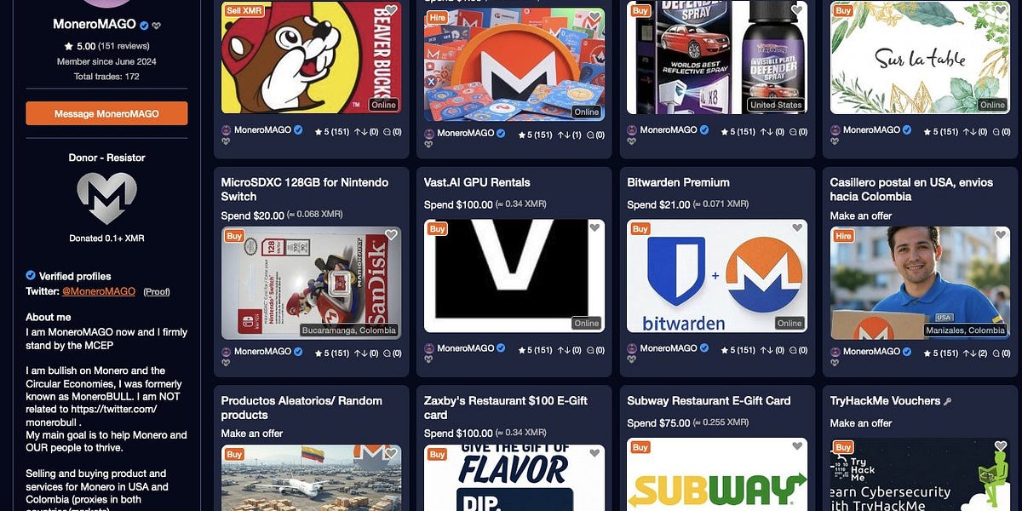Open Vast.AI GPU Rentals title
1022x511 pixels.
pyautogui.click(x=477, y=182)
